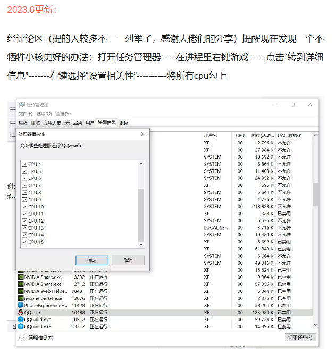Click the QQGuild.exe icon, PID 13712
The image size is (336, 352).
point(21,326)
